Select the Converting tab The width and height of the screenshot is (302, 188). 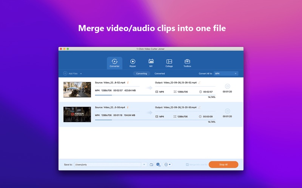(x=142, y=74)
